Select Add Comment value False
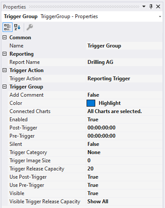 pyautogui.click(x=93, y=95)
